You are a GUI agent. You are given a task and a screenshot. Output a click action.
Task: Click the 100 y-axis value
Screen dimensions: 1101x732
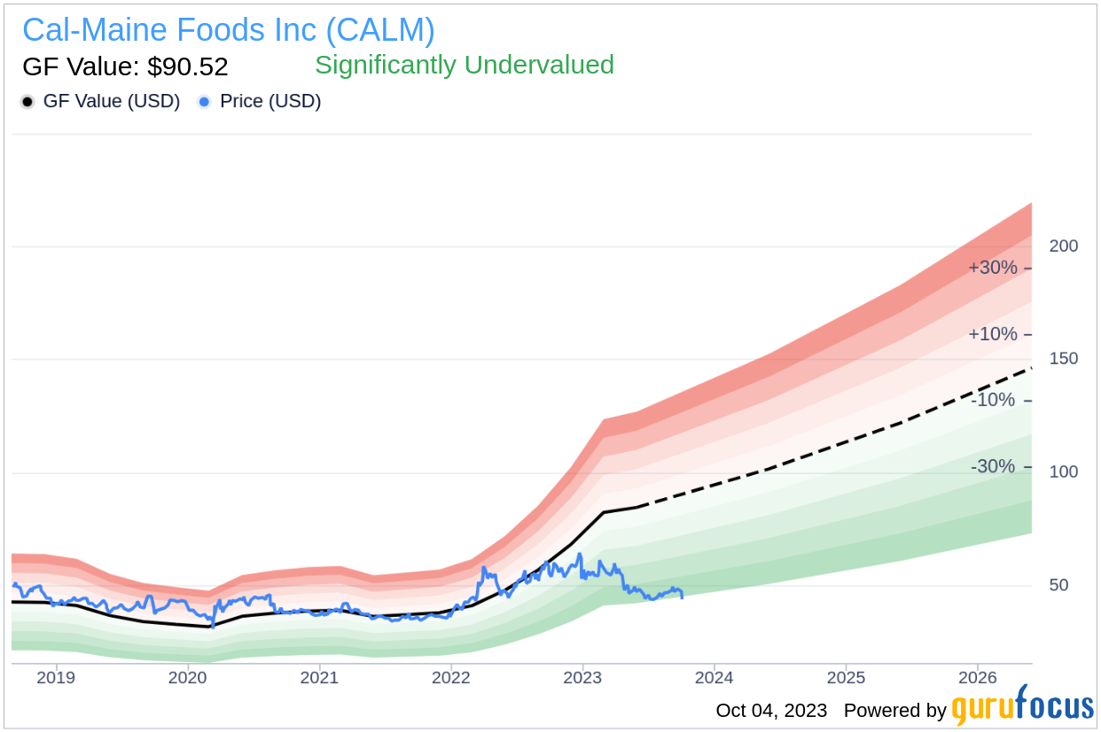click(x=1064, y=471)
